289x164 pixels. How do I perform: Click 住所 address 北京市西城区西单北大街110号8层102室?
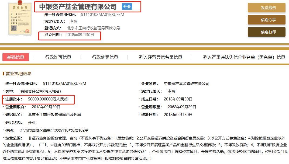[x=54, y=131]
